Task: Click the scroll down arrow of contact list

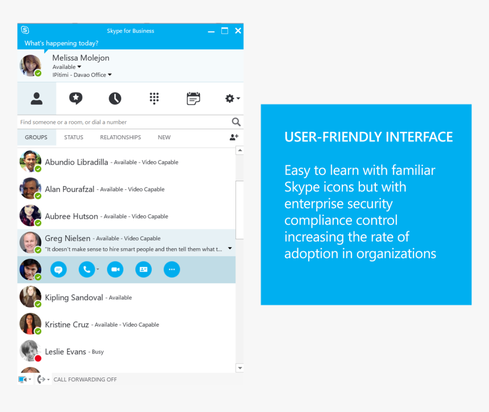Action: click(239, 368)
